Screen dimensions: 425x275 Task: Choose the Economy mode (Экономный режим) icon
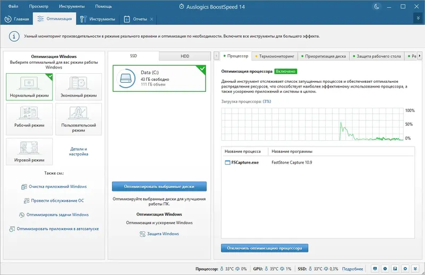point(79,83)
